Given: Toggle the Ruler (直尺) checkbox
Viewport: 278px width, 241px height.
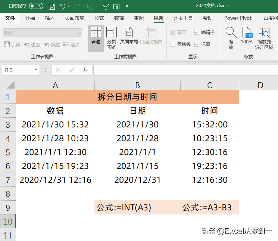Looking at the screenshot, I should point(173,32).
